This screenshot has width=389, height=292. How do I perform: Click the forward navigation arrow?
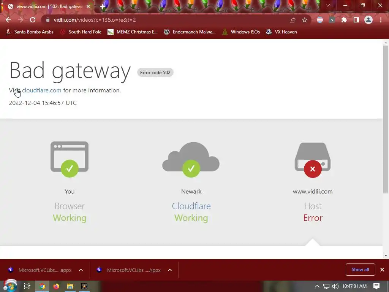tap(21, 20)
